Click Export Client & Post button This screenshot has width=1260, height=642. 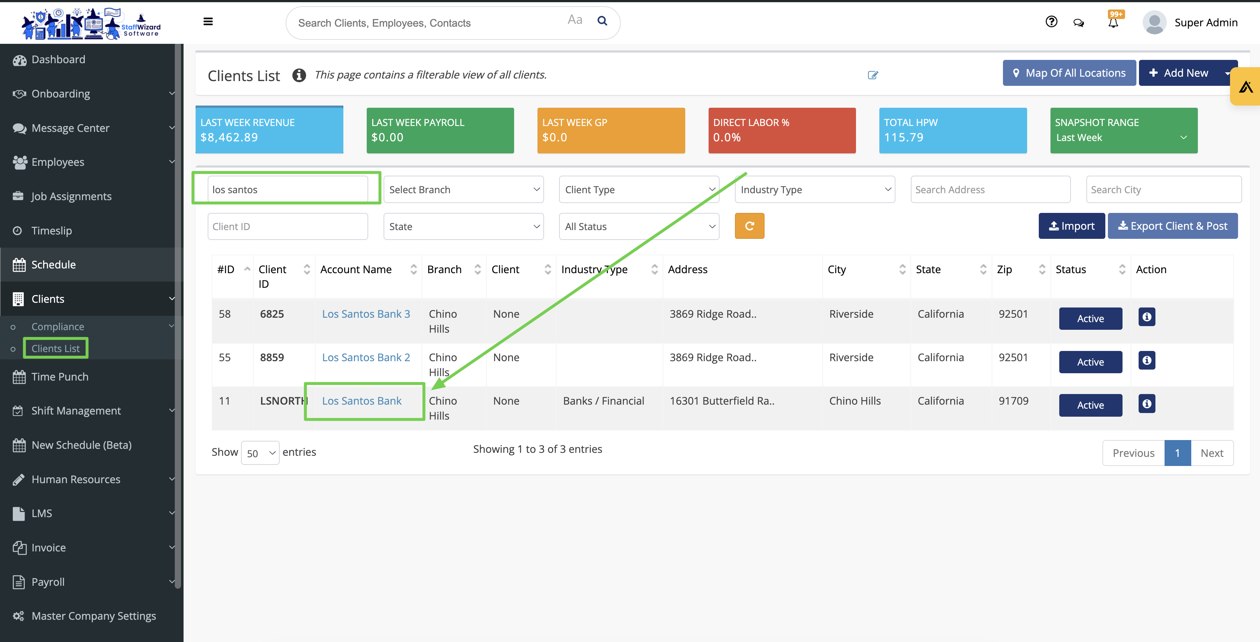(1173, 226)
